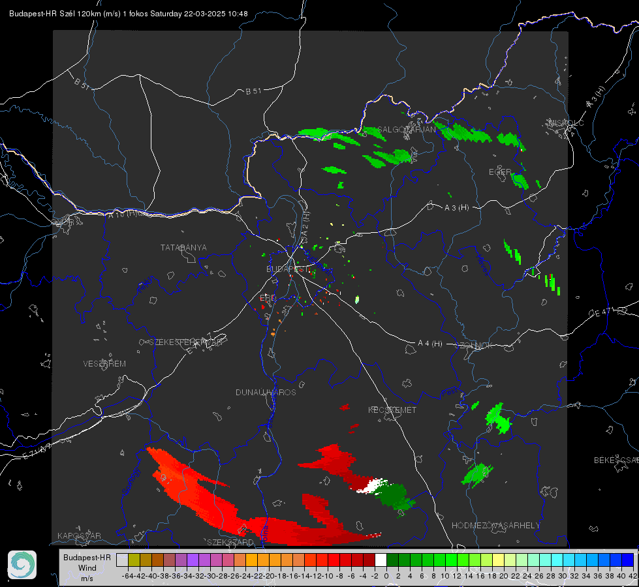Click the SZÉKESFEHÉRVÁR city label

(185, 342)
